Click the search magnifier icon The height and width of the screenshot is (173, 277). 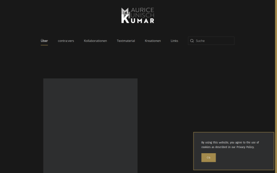pyautogui.click(x=192, y=41)
